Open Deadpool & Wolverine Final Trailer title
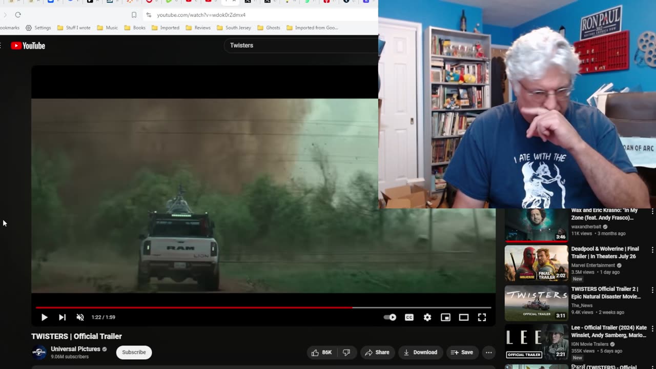Image resolution: width=656 pixels, height=369 pixels. coord(605,253)
